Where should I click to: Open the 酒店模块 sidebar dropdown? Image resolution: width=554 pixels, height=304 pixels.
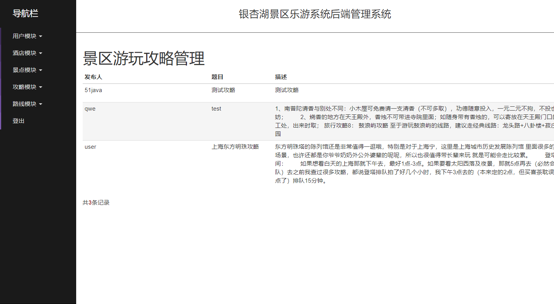(27, 53)
